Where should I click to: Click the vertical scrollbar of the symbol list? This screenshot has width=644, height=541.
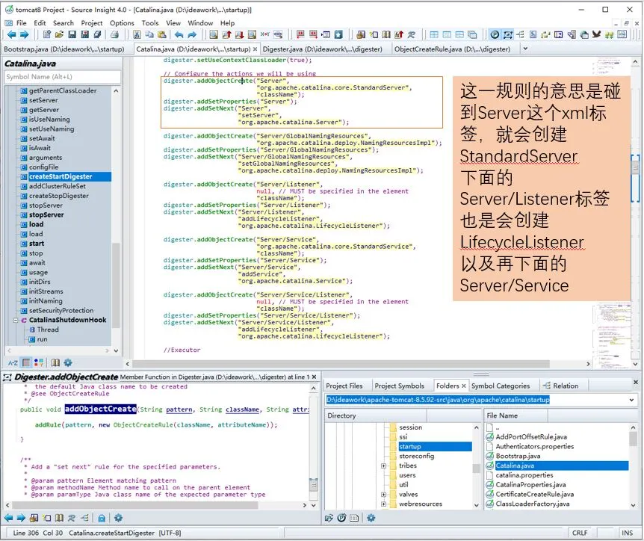116,224
